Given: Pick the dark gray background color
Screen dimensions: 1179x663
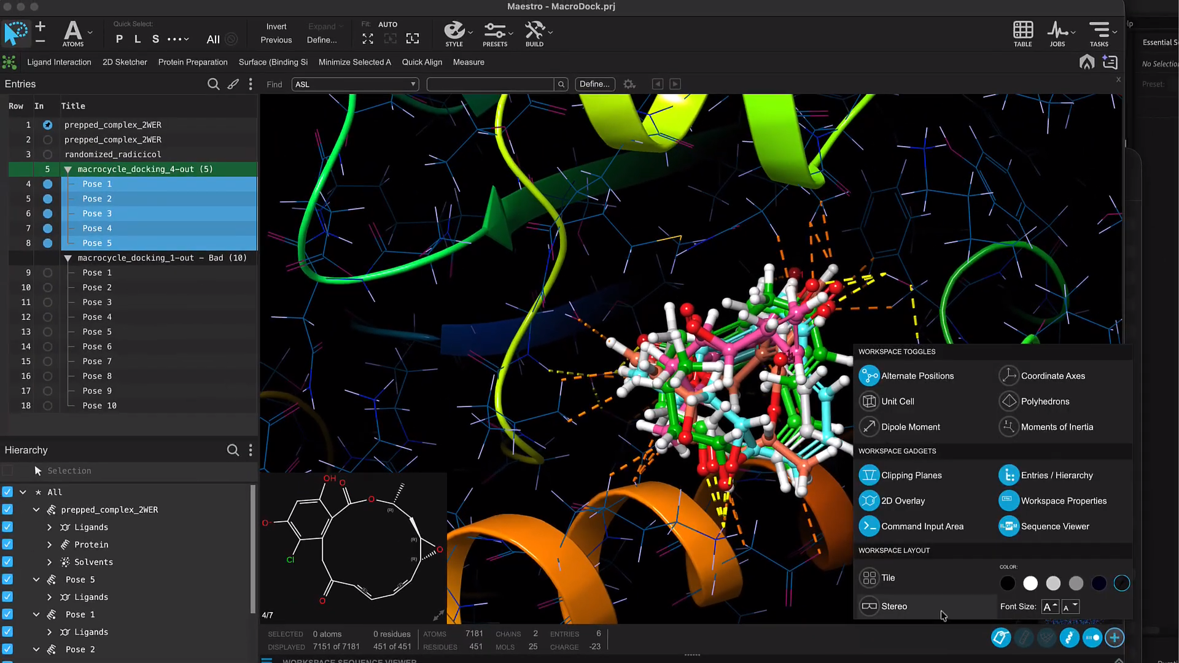Looking at the screenshot, I should pyautogui.click(x=1076, y=583).
